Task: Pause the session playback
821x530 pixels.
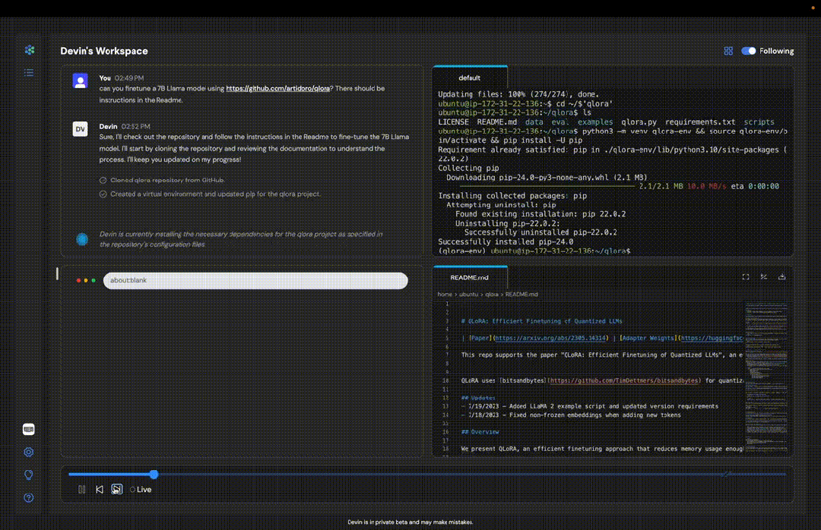Action: tap(82, 490)
